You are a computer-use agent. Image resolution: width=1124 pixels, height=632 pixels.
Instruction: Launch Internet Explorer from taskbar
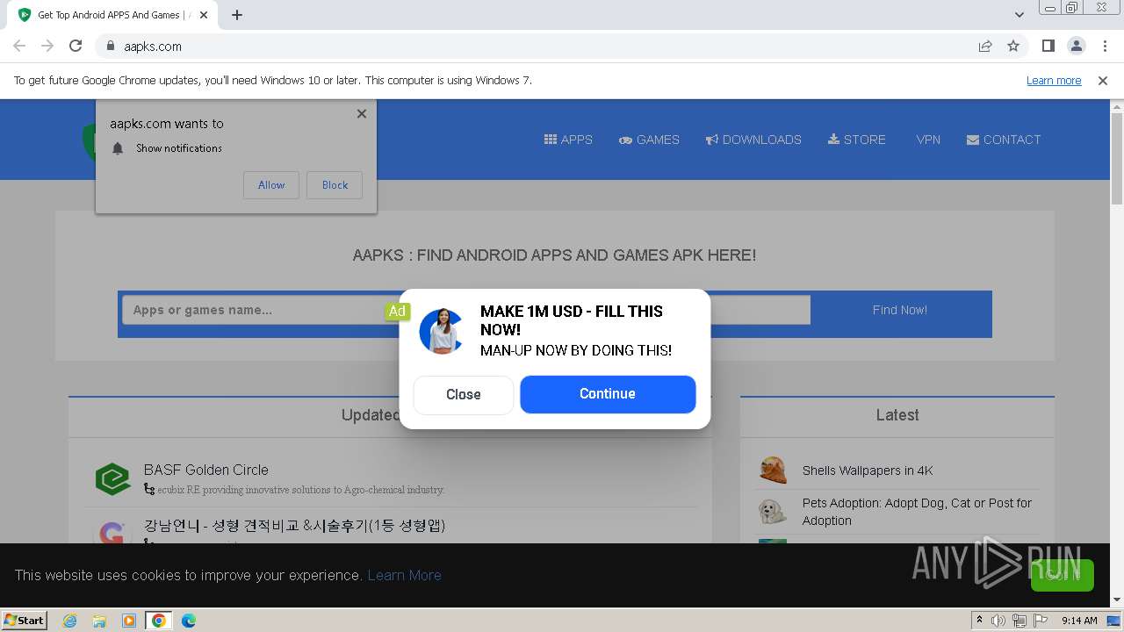(70, 621)
